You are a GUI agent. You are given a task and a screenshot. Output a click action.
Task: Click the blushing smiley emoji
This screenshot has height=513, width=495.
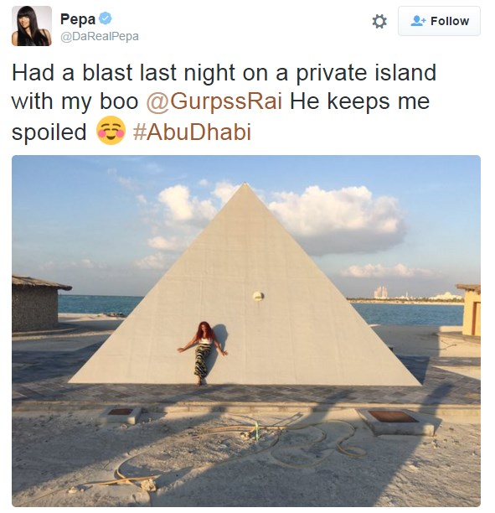pyautogui.click(x=111, y=130)
